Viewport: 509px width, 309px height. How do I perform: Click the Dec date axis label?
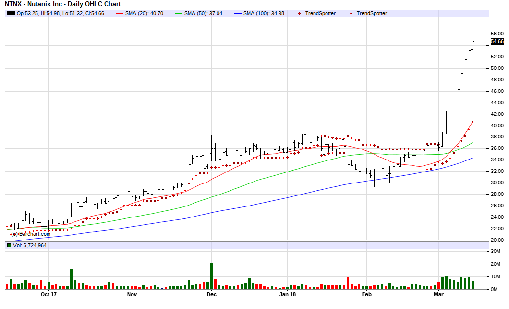coord(212,294)
